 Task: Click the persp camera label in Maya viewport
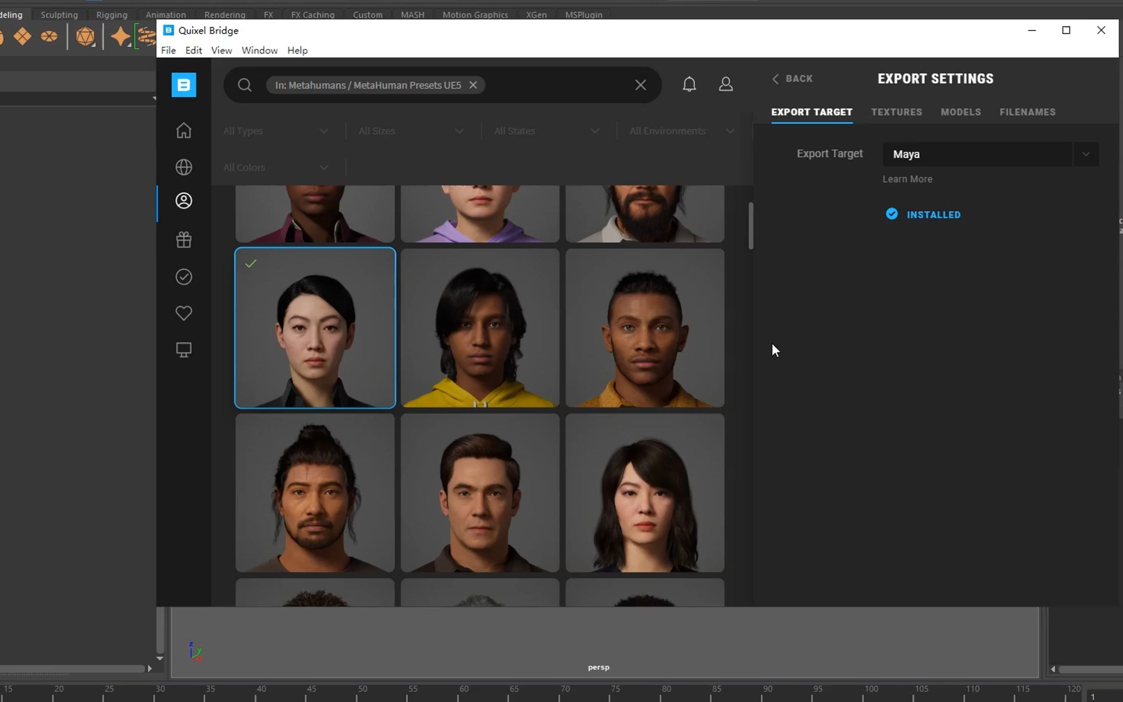coord(598,667)
